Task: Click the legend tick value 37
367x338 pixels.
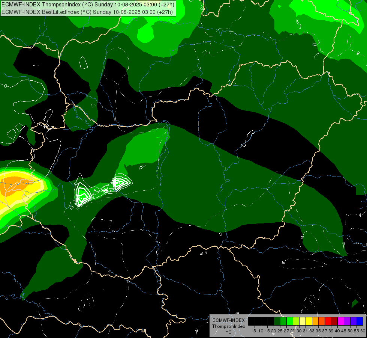Action: point(325,331)
